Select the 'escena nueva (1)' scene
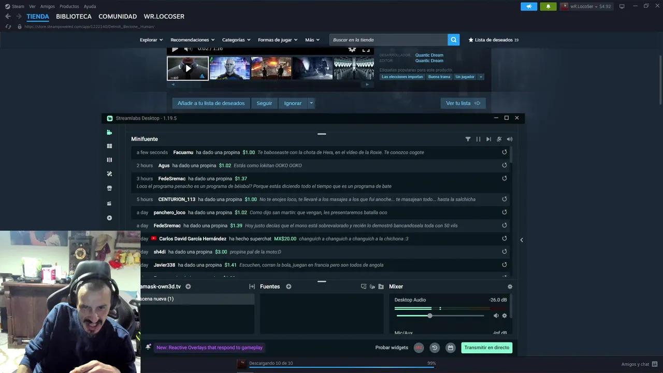Screen dimensions: 663x373 197,299
